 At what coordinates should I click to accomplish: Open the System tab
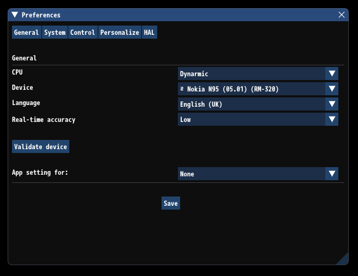point(55,32)
